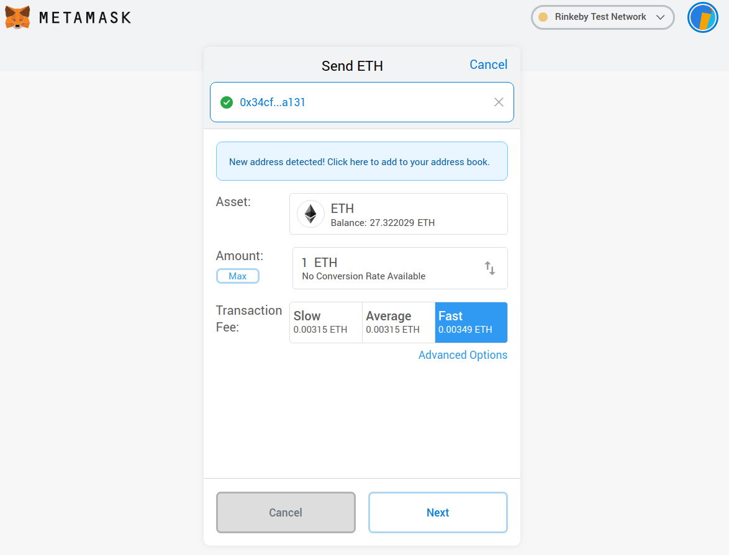Add new address to address book
Image resolution: width=729 pixels, height=555 pixels.
362,161
